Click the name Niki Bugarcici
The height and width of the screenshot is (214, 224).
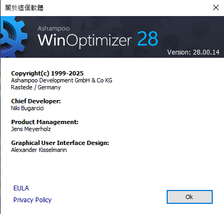(x=27, y=108)
